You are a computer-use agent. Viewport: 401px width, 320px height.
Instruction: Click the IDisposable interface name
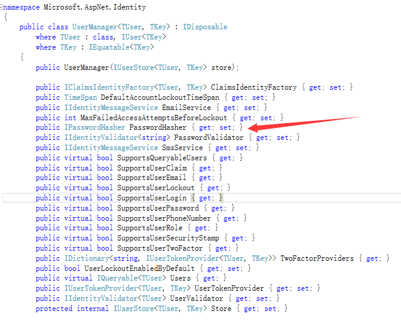pos(205,27)
